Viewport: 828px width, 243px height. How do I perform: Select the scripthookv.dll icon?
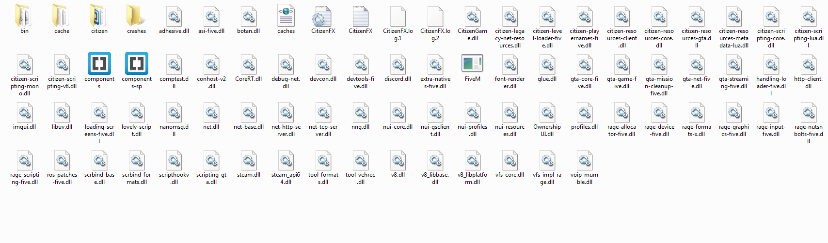(174, 160)
